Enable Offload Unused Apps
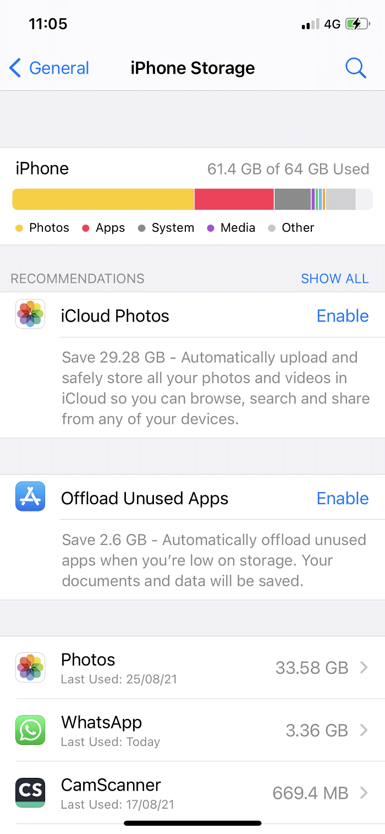 click(x=343, y=498)
